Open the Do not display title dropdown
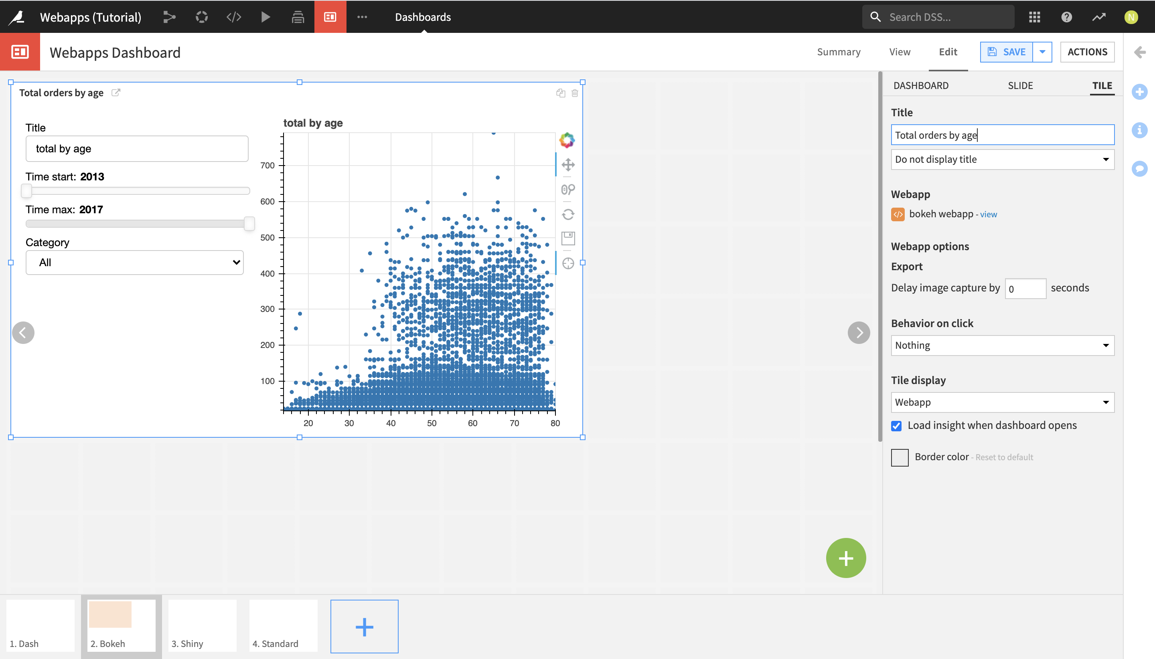 (1003, 159)
